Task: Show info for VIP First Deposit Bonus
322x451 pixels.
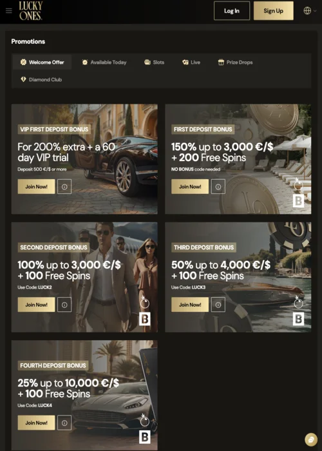Action: pyautogui.click(x=64, y=187)
